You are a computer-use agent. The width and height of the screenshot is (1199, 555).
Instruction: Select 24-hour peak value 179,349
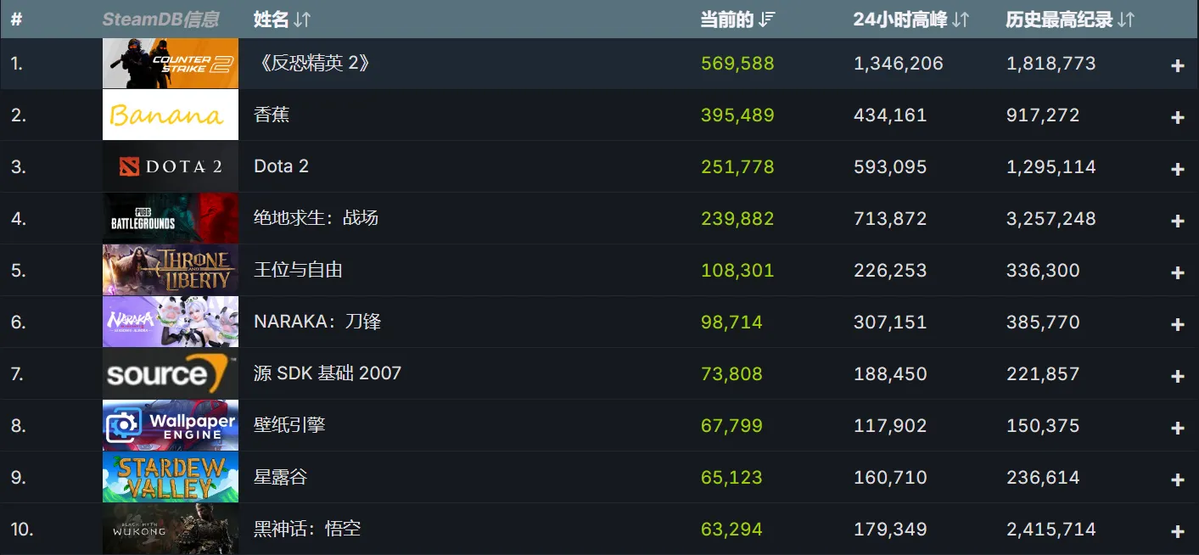(x=890, y=530)
